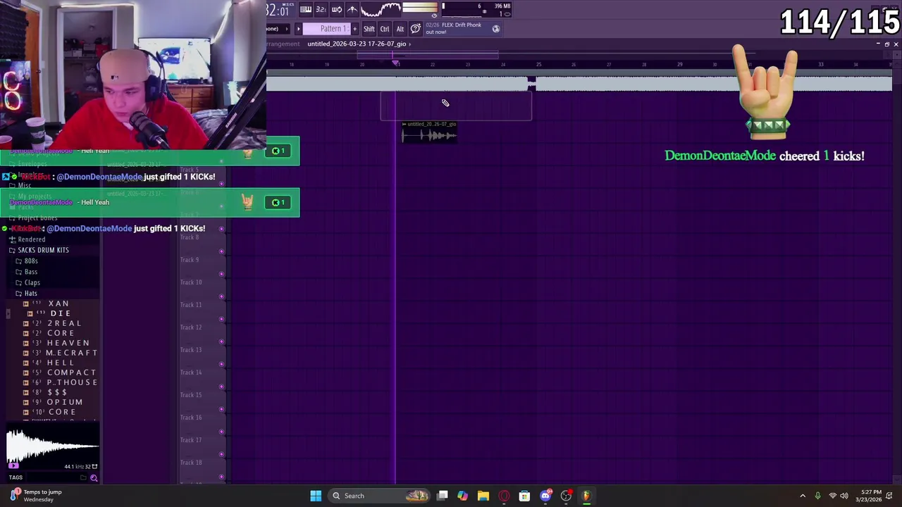Click arrow left of Pattern 1

tap(298, 29)
